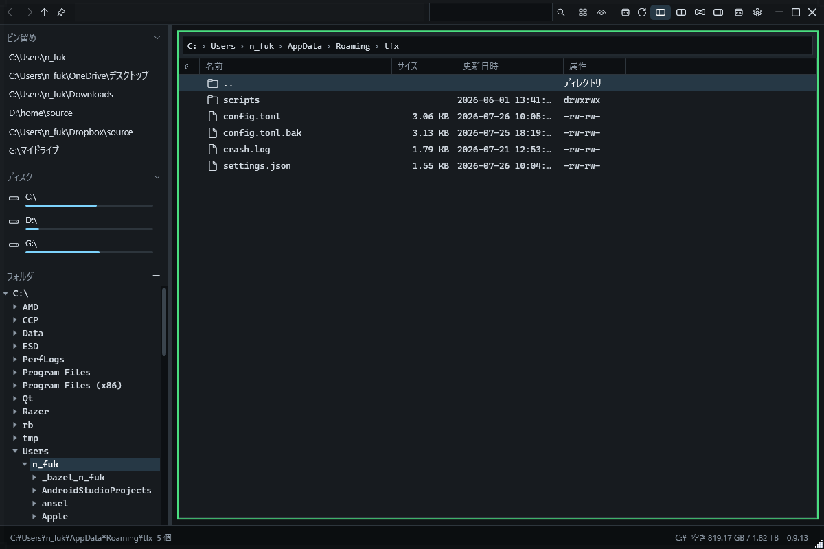Select the PerfLogs folder in tree

pos(43,360)
